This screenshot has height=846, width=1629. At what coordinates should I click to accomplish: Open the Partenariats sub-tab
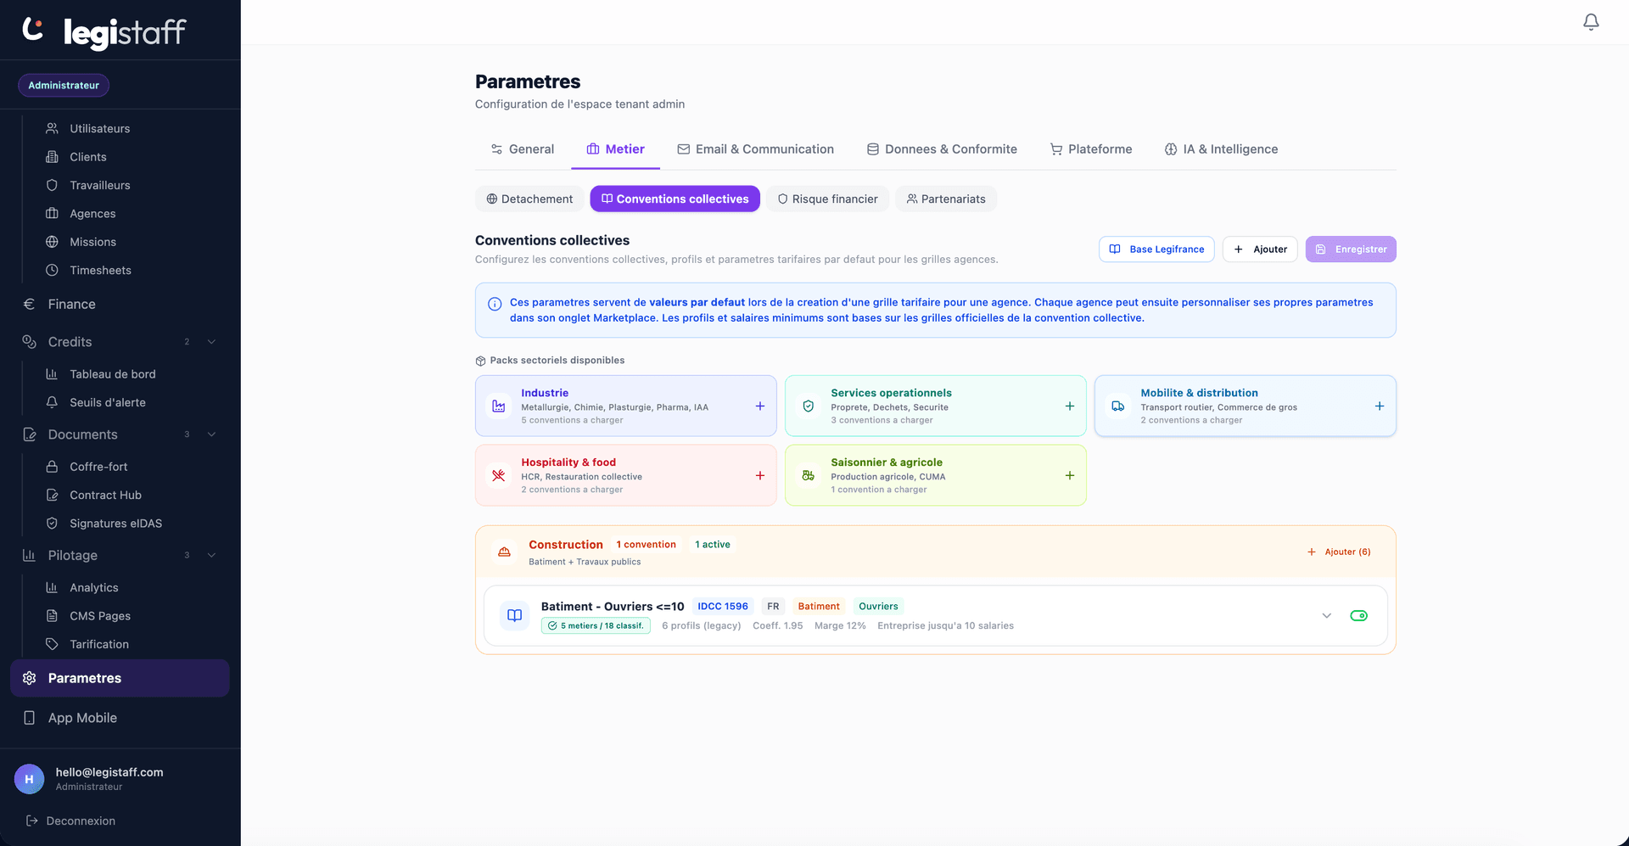946,199
